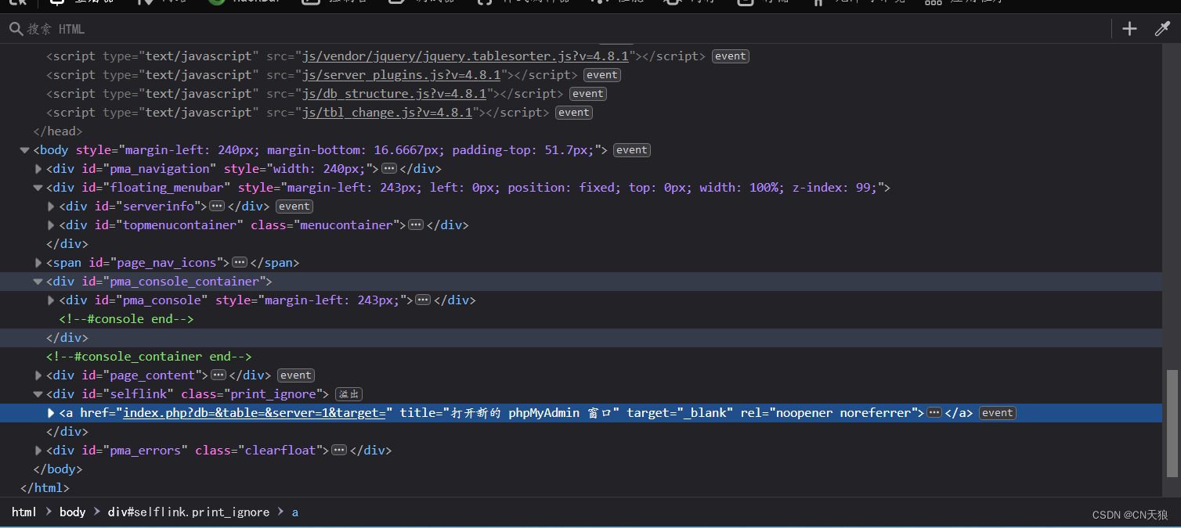
Task: Select the closing </html> tag line
Action: click(x=45, y=488)
